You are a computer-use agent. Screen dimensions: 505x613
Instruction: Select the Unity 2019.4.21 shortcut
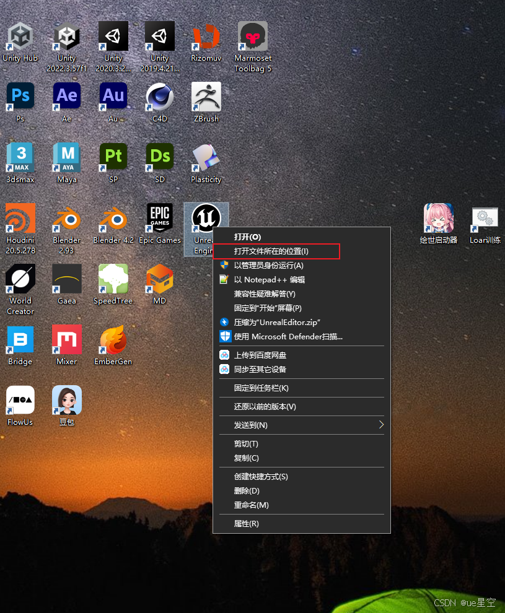pos(160,47)
